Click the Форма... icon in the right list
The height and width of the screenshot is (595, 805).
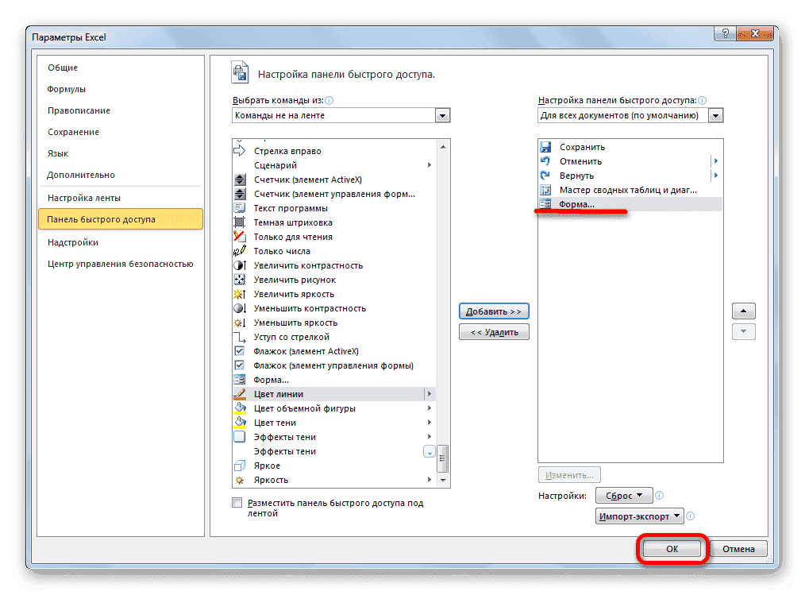(x=545, y=204)
